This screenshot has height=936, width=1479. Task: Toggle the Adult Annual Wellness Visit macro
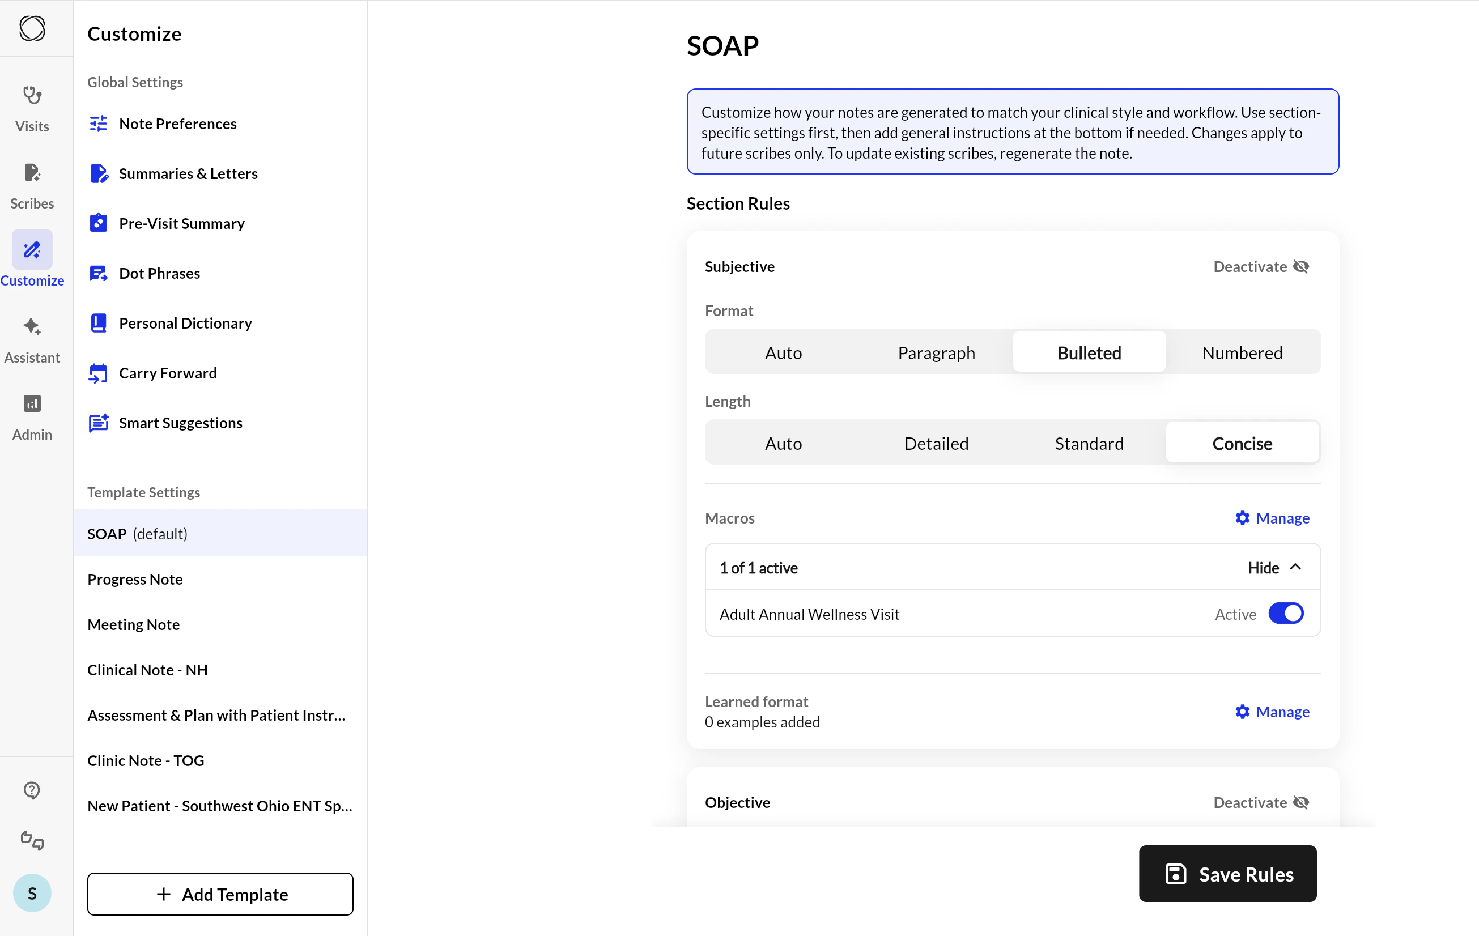1286,614
